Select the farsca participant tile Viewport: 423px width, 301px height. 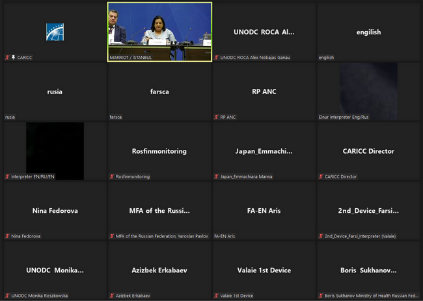click(x=159, y=91)
